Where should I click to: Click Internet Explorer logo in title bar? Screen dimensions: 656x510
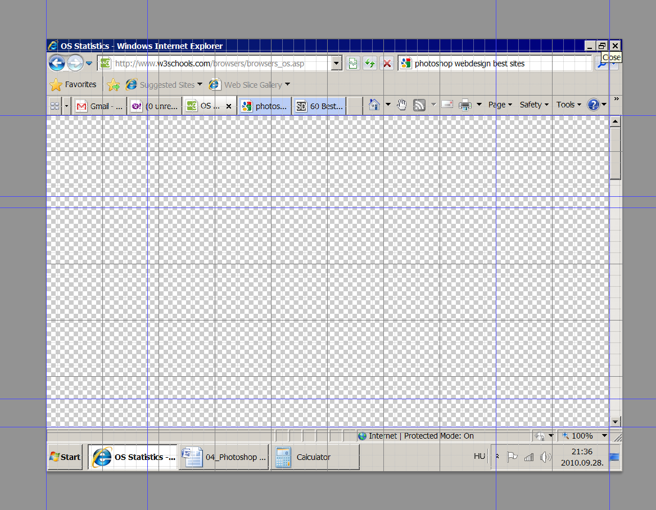(53, 46)
